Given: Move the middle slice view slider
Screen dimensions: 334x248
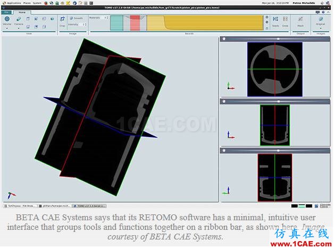Looking at the screenshot, I should pos(278,101).
